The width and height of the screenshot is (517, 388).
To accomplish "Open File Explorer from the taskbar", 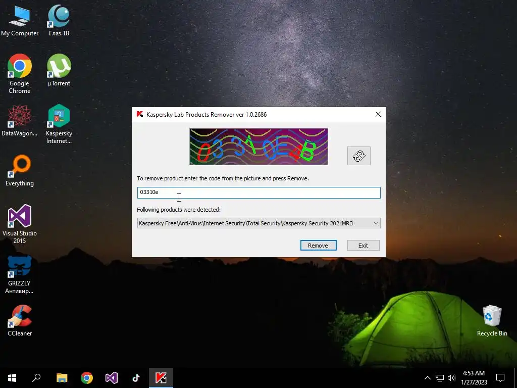I will (62, 378).
